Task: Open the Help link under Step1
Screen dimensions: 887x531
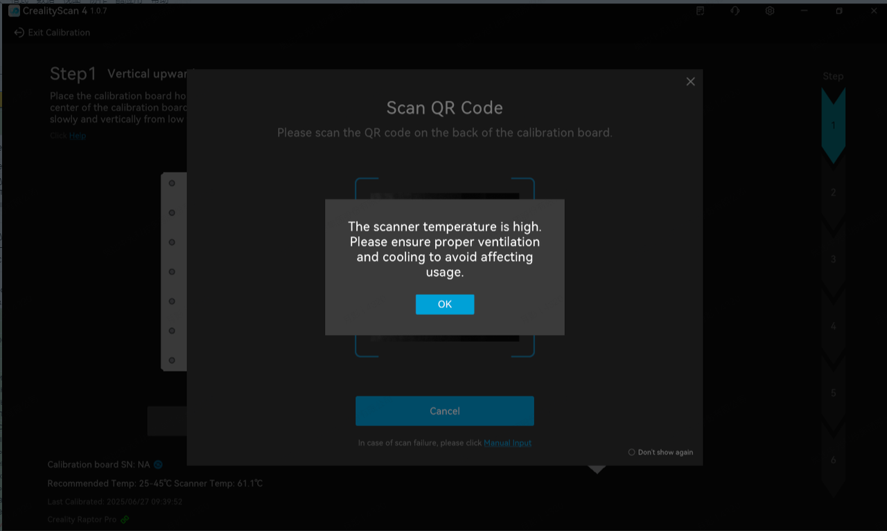Action: 78,136
